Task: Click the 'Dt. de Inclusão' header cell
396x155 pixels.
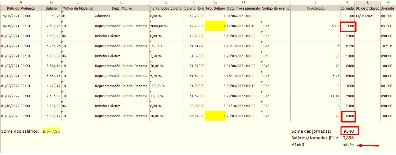Action: (368, 8)
